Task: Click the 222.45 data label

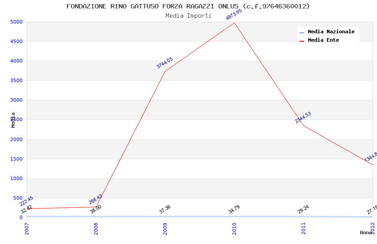Action: coord(26,201)
